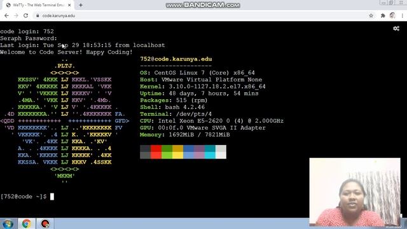Viewport: 407px width, 229px height.
Task: Click the 'GPU: 00:0f.0 VMware SVGA II Adapter' line
Action: (x=203, y=128)
